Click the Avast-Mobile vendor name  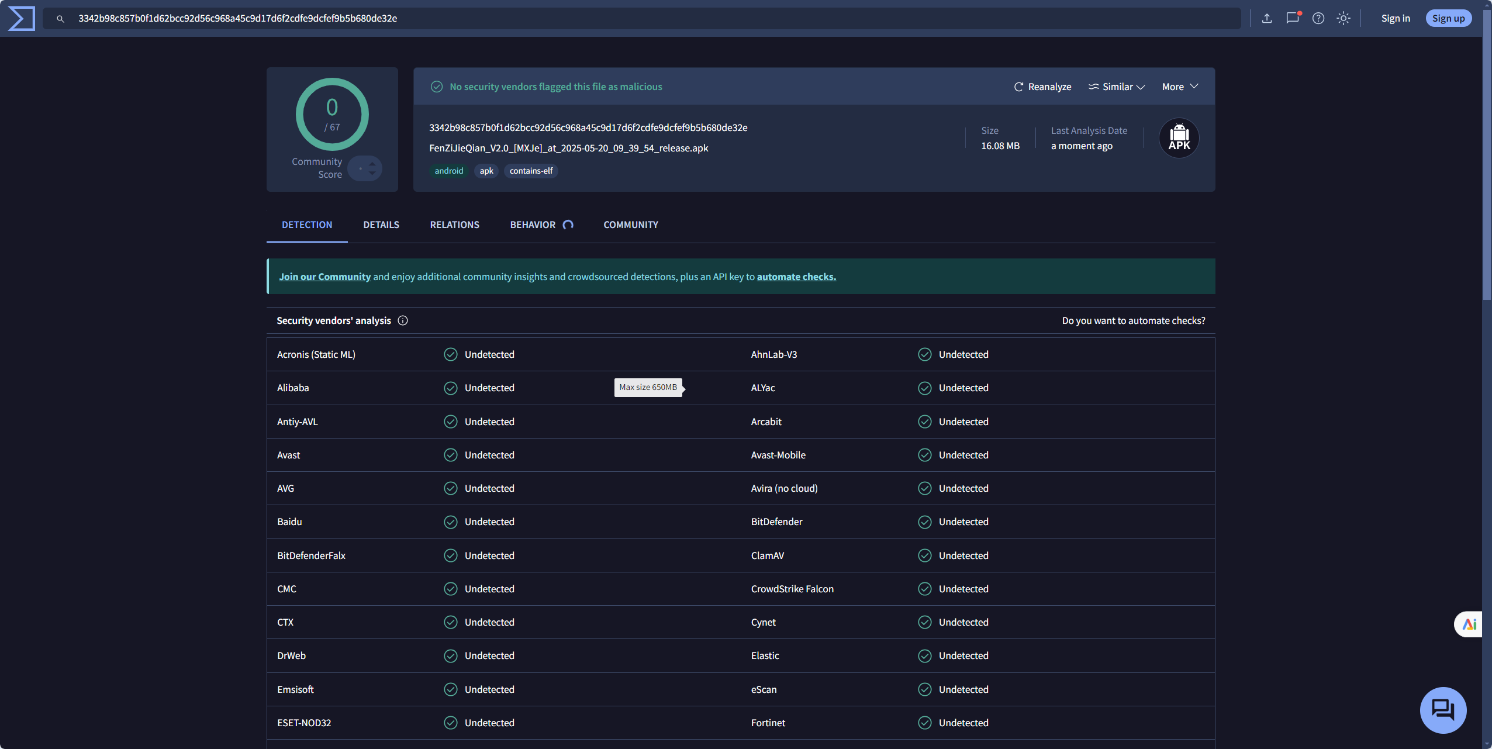(x=778, y=455)
